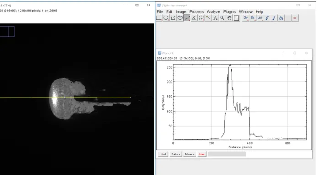Click the 'Gray Value' axis label

click(x=163, y=102)
